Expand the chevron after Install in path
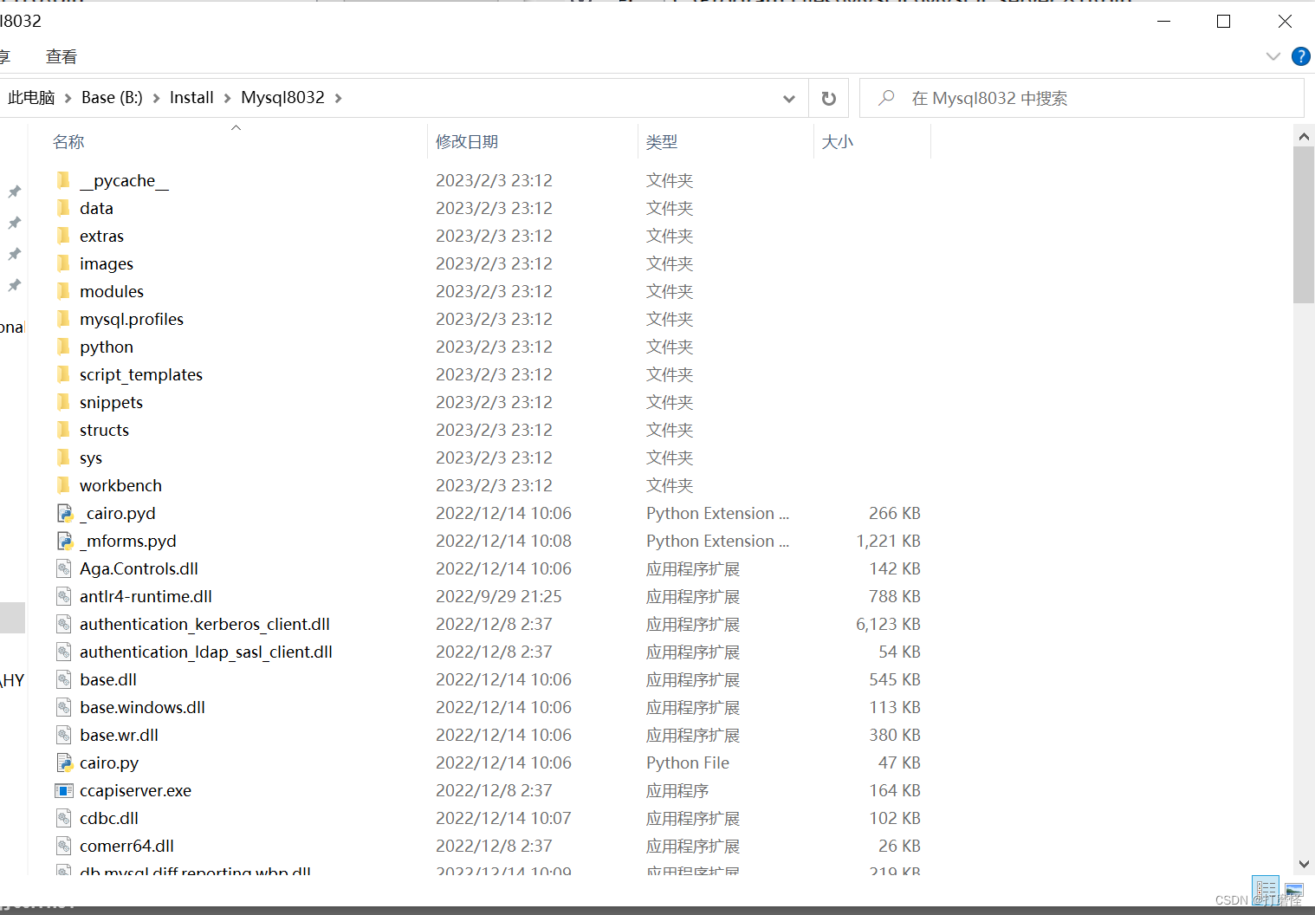 227,98
